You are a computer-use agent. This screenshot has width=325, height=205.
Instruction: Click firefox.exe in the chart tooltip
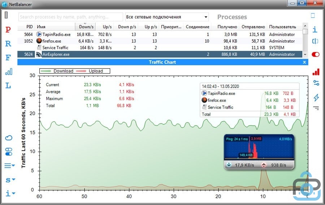(x=217, y=100)
